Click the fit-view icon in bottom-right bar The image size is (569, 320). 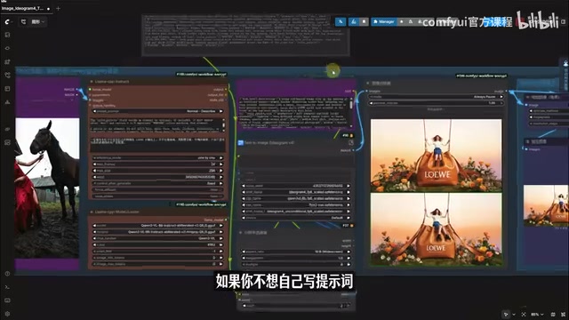(524, 314)
